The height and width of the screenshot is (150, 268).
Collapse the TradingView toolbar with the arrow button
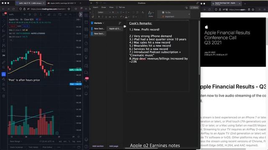pos(80,15)
